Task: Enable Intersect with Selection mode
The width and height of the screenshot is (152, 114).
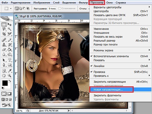Action: (x=28, y=8)
